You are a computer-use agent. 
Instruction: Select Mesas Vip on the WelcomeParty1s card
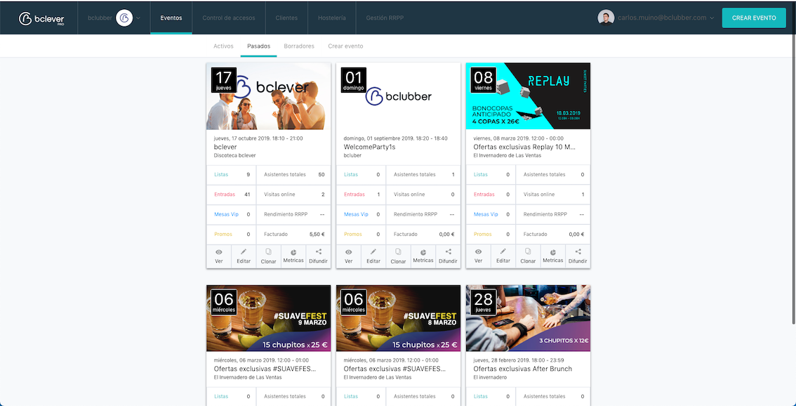[x=356, y=214]
